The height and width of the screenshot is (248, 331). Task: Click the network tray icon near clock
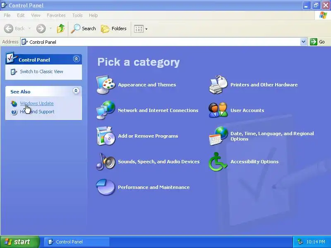coord(300,242)
